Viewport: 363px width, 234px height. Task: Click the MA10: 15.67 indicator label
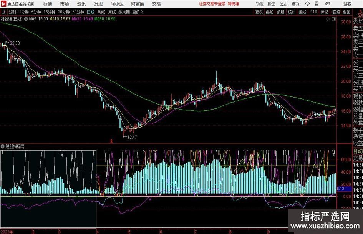[x=60, y=19]
